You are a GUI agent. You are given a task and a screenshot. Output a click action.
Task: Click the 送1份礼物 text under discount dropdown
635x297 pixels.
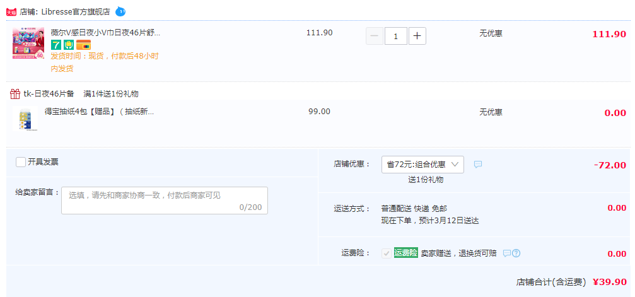(x=426, y=180)
